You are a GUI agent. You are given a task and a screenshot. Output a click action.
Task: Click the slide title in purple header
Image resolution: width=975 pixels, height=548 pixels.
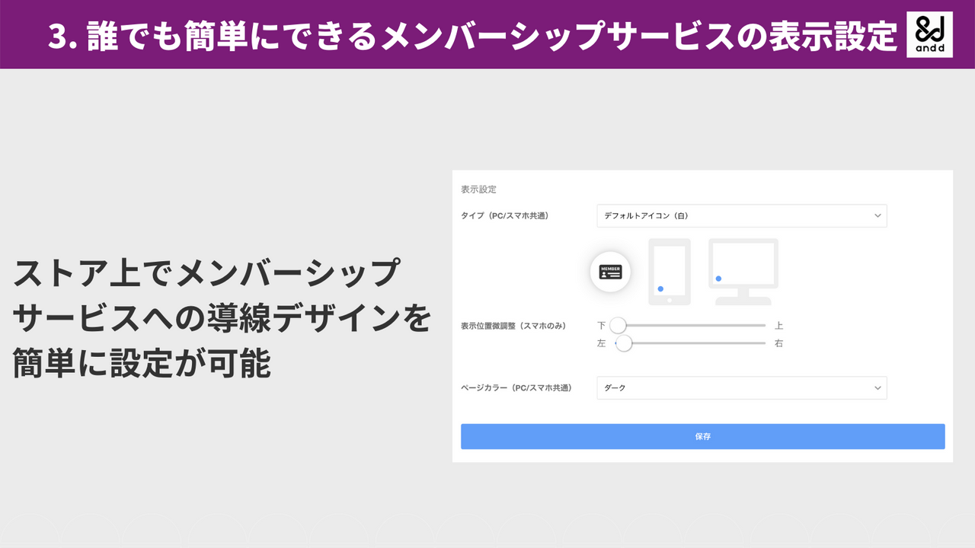pyautogui.click(x=472, y=35)
